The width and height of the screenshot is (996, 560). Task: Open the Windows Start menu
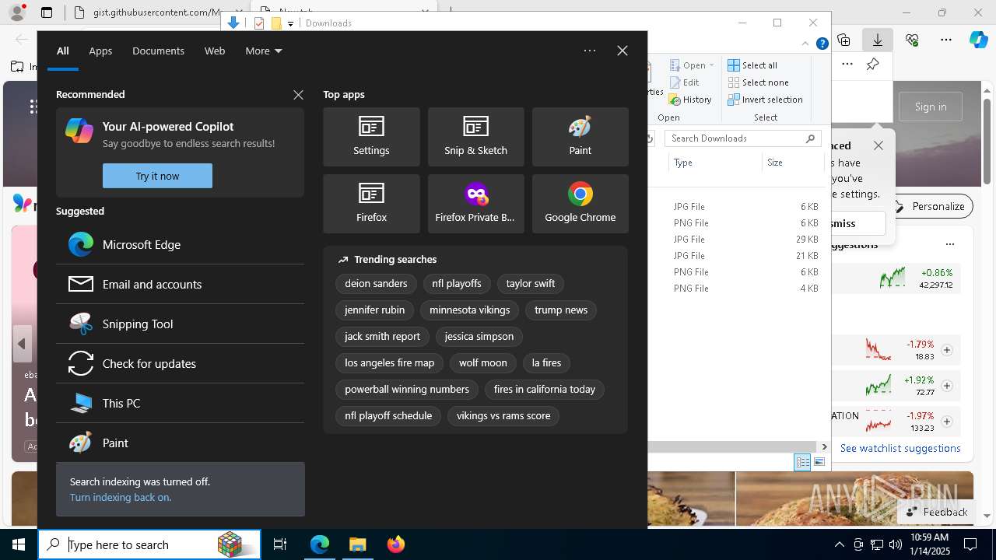click(x=19, y=544)
